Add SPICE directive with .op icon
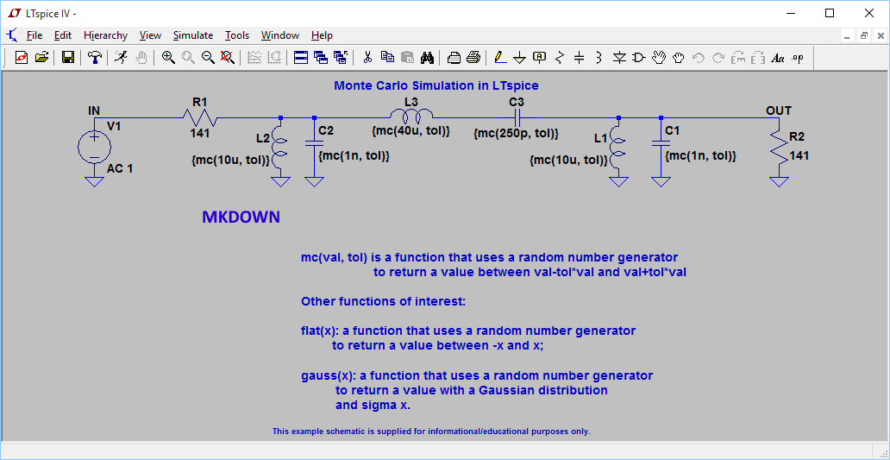Image resolution: width=890 pixels, height=460 pixels. 798,57
